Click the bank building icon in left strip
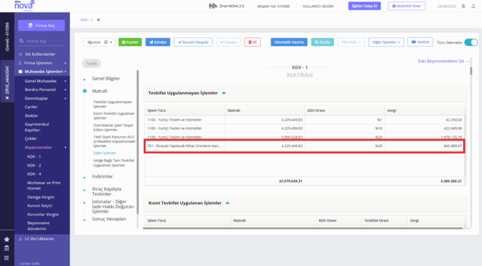 7,248
